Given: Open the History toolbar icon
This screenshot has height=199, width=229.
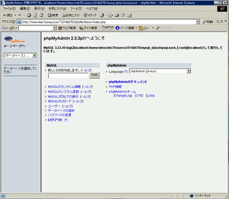Looking at the screenshot, I should (x=102, y=15).
